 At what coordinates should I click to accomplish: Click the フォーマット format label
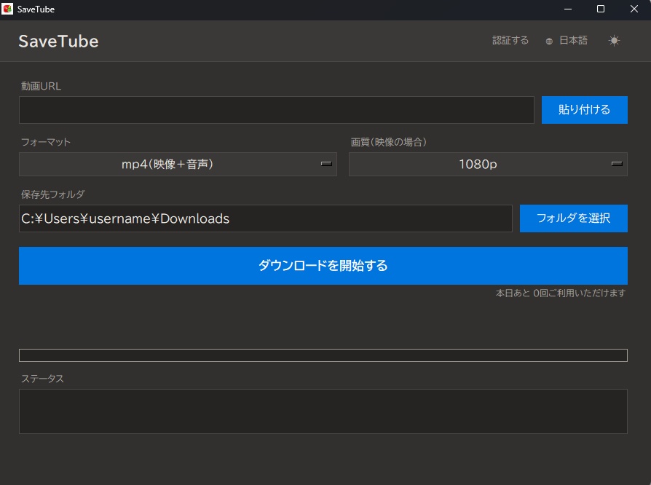click(44, 142)
